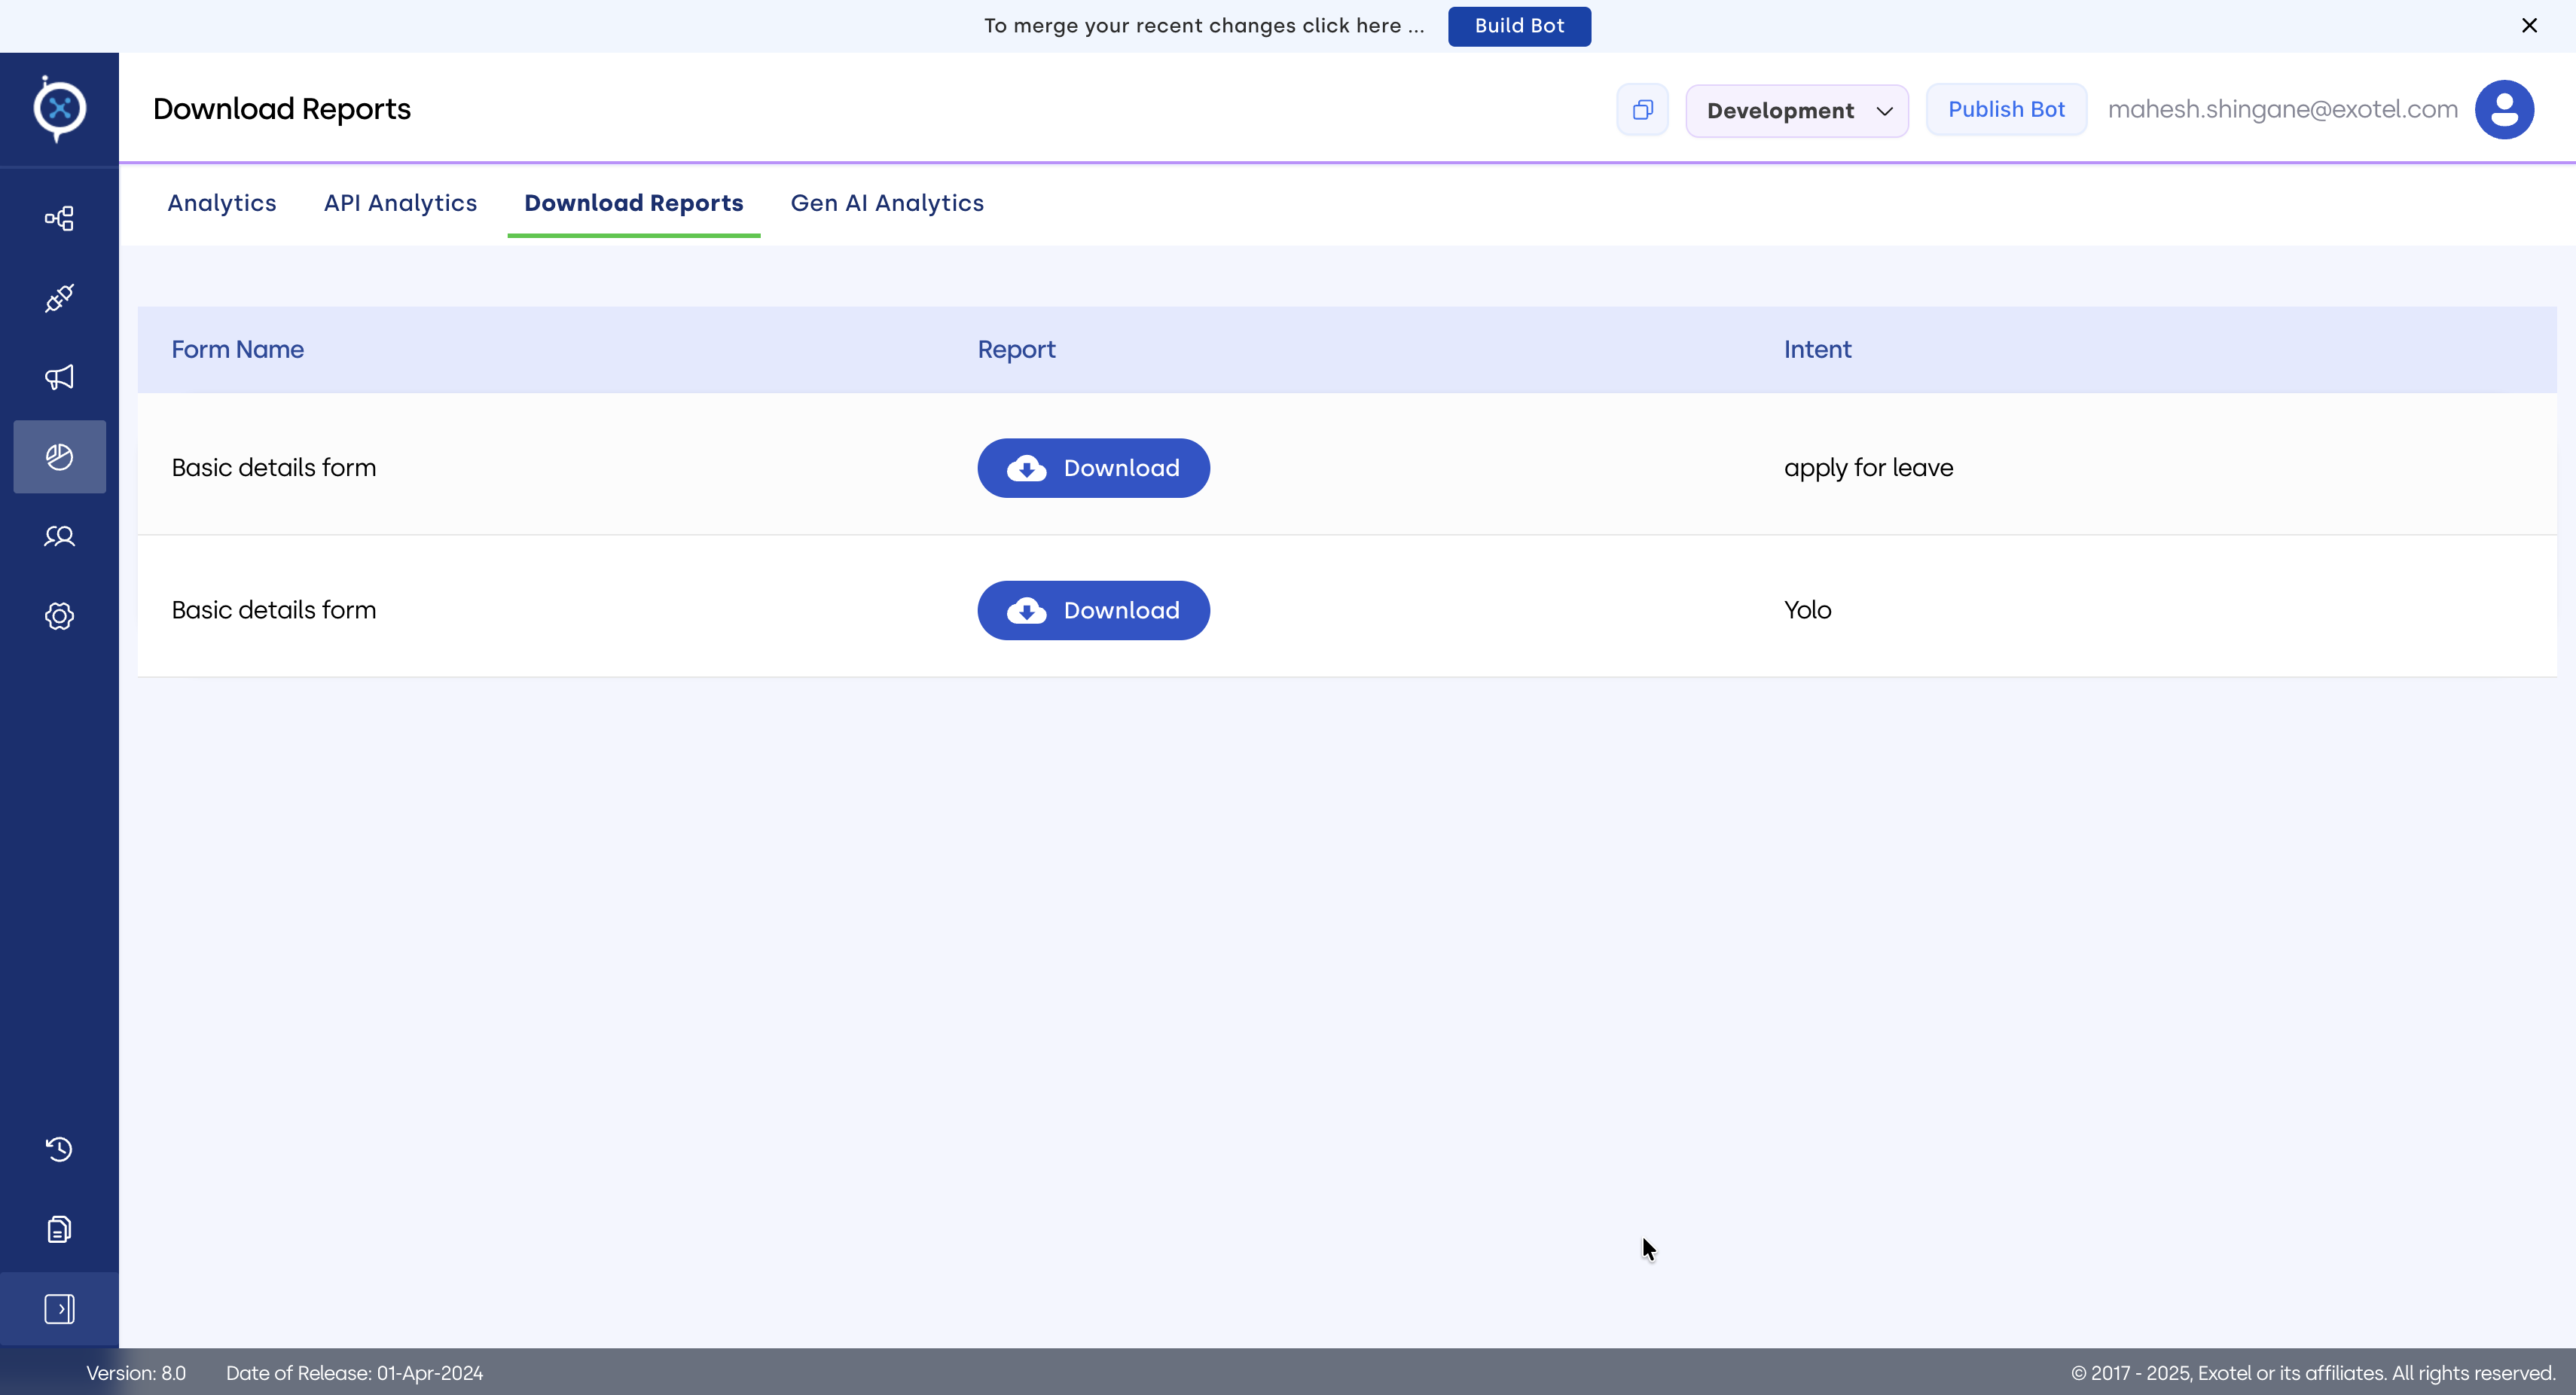The width and height of the screenshot is (2576, 1395).
Task: Switch to the API Analytics tab
Action: coord(400,203)
